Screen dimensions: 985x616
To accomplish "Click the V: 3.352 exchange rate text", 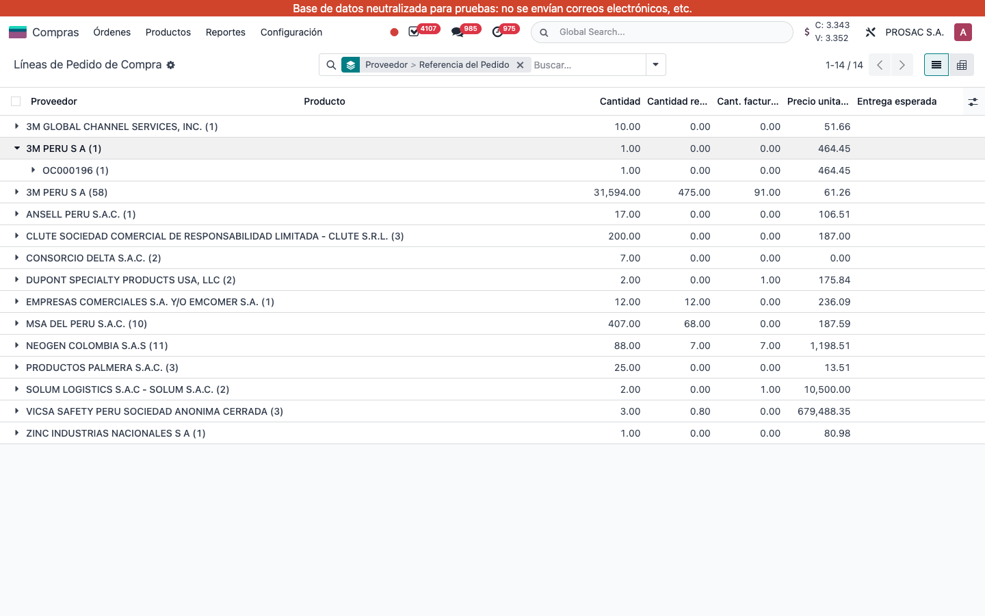I will 832,38.
